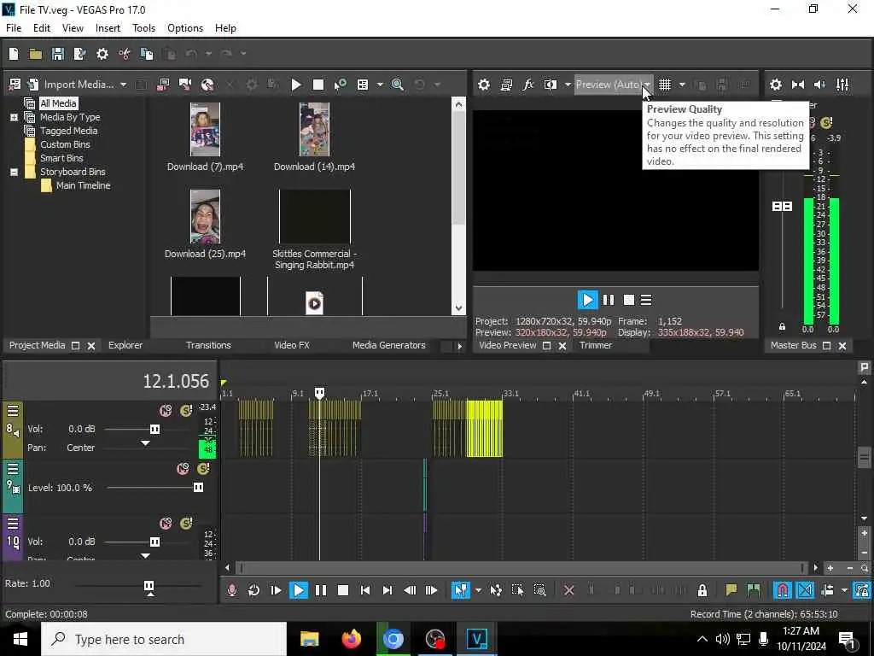874x656 pixels.
Task: Adjust the Rate slider handle
Action: coord(149,586)
